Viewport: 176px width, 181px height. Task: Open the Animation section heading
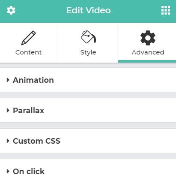[x=33, y=80]
